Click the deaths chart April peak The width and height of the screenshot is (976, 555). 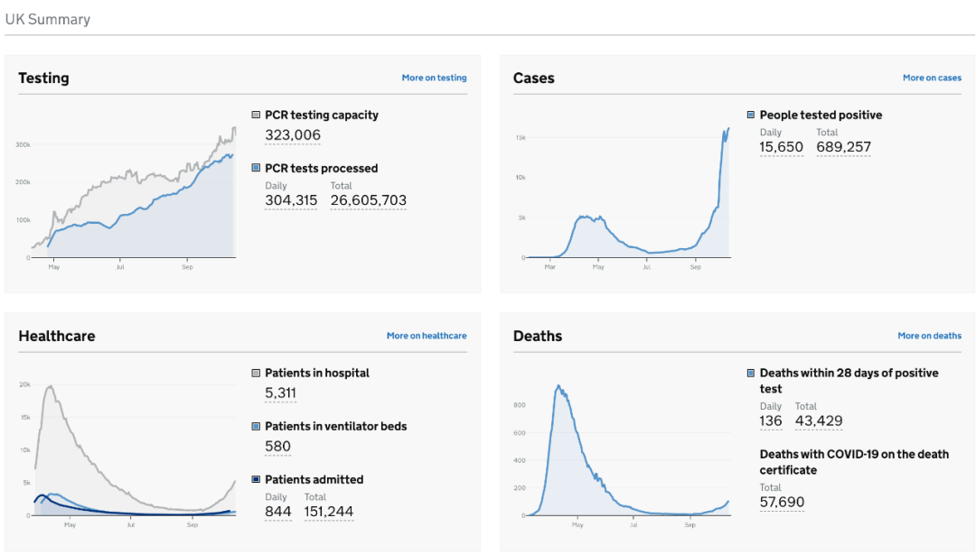tap(559, 388)
